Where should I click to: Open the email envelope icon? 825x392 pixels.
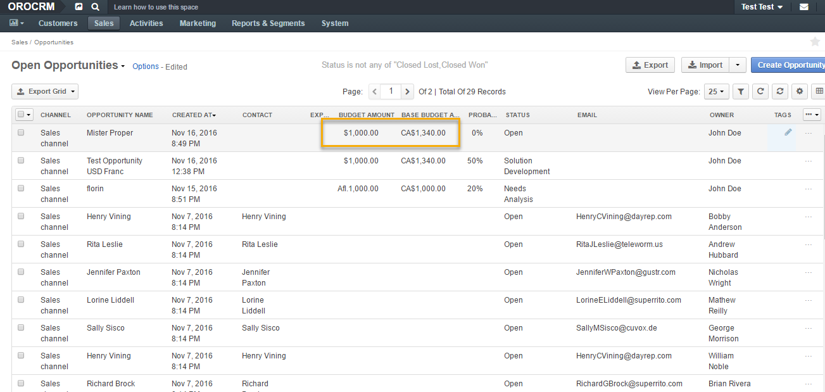pyautogui.click(x=804, y=7)
